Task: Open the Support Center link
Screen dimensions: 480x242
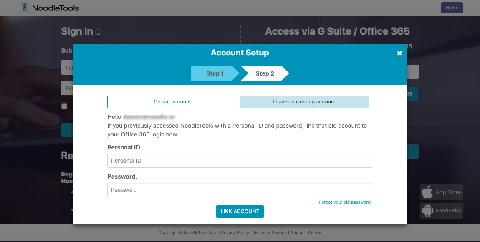Action: pos(306,232)
